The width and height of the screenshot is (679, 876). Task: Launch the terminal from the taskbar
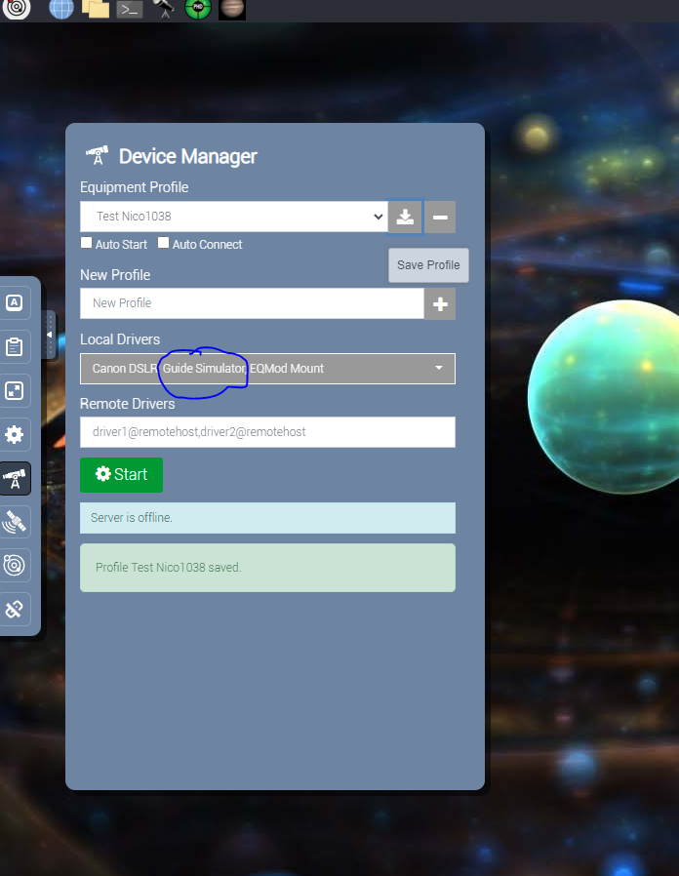[x=129, y=10]
